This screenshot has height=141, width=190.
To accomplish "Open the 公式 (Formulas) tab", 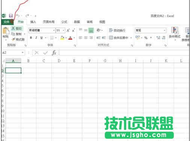I will (x=64, y=22).
